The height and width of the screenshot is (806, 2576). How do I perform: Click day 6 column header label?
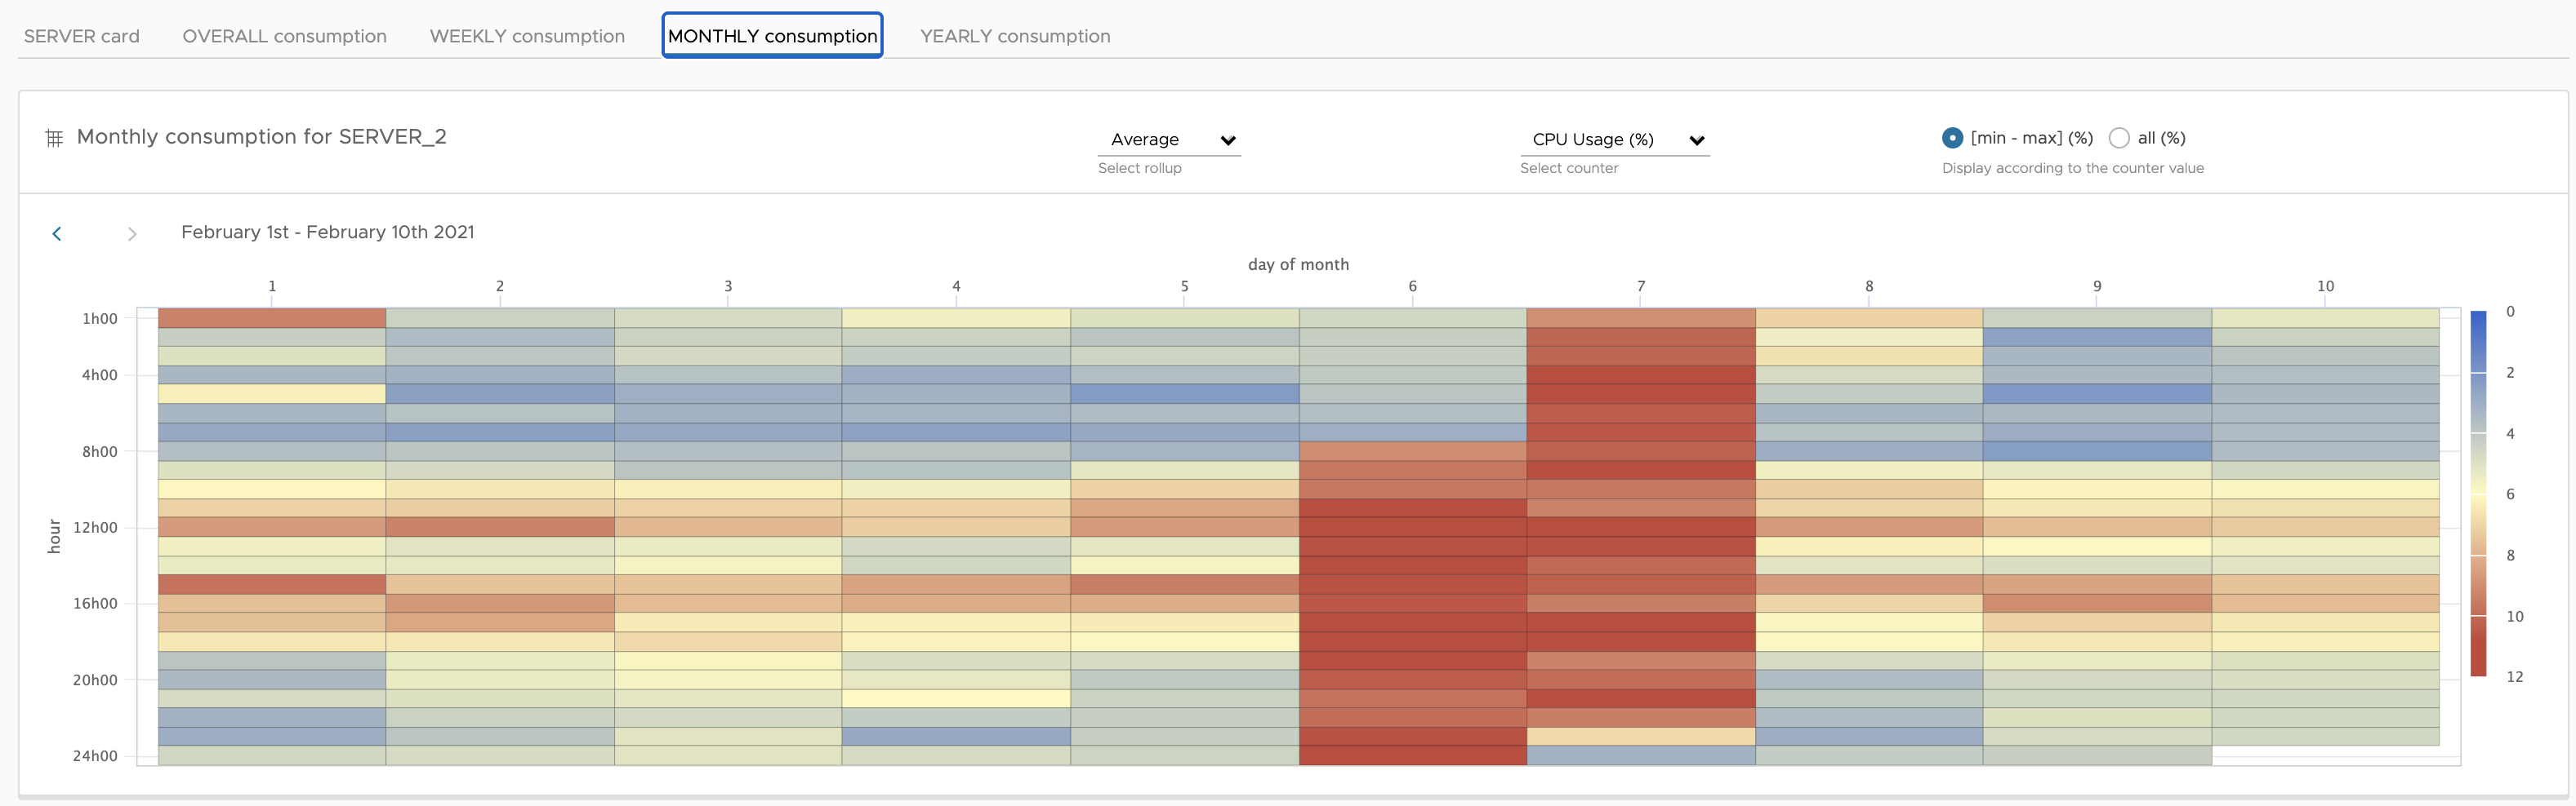click(1412, 286)
